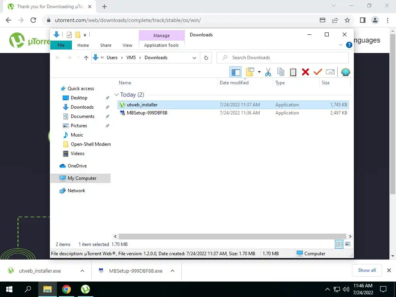Screen dimensions: 396x297
Task: Click the Search Downloads field
Action: point(283,58)
